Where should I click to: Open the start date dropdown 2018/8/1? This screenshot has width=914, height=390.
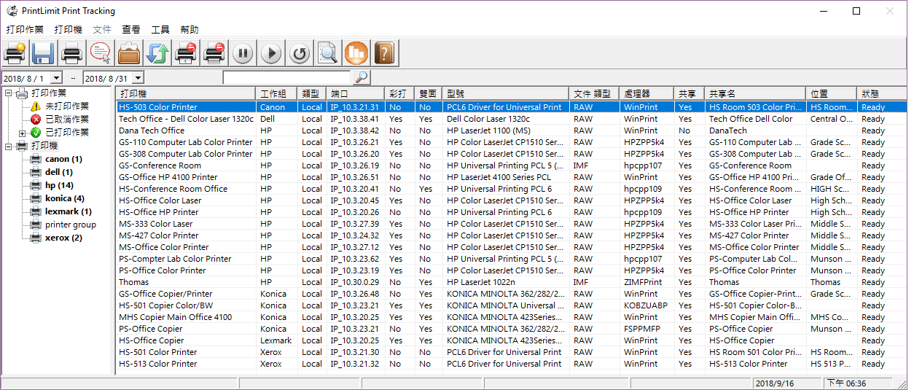[57, 78]
